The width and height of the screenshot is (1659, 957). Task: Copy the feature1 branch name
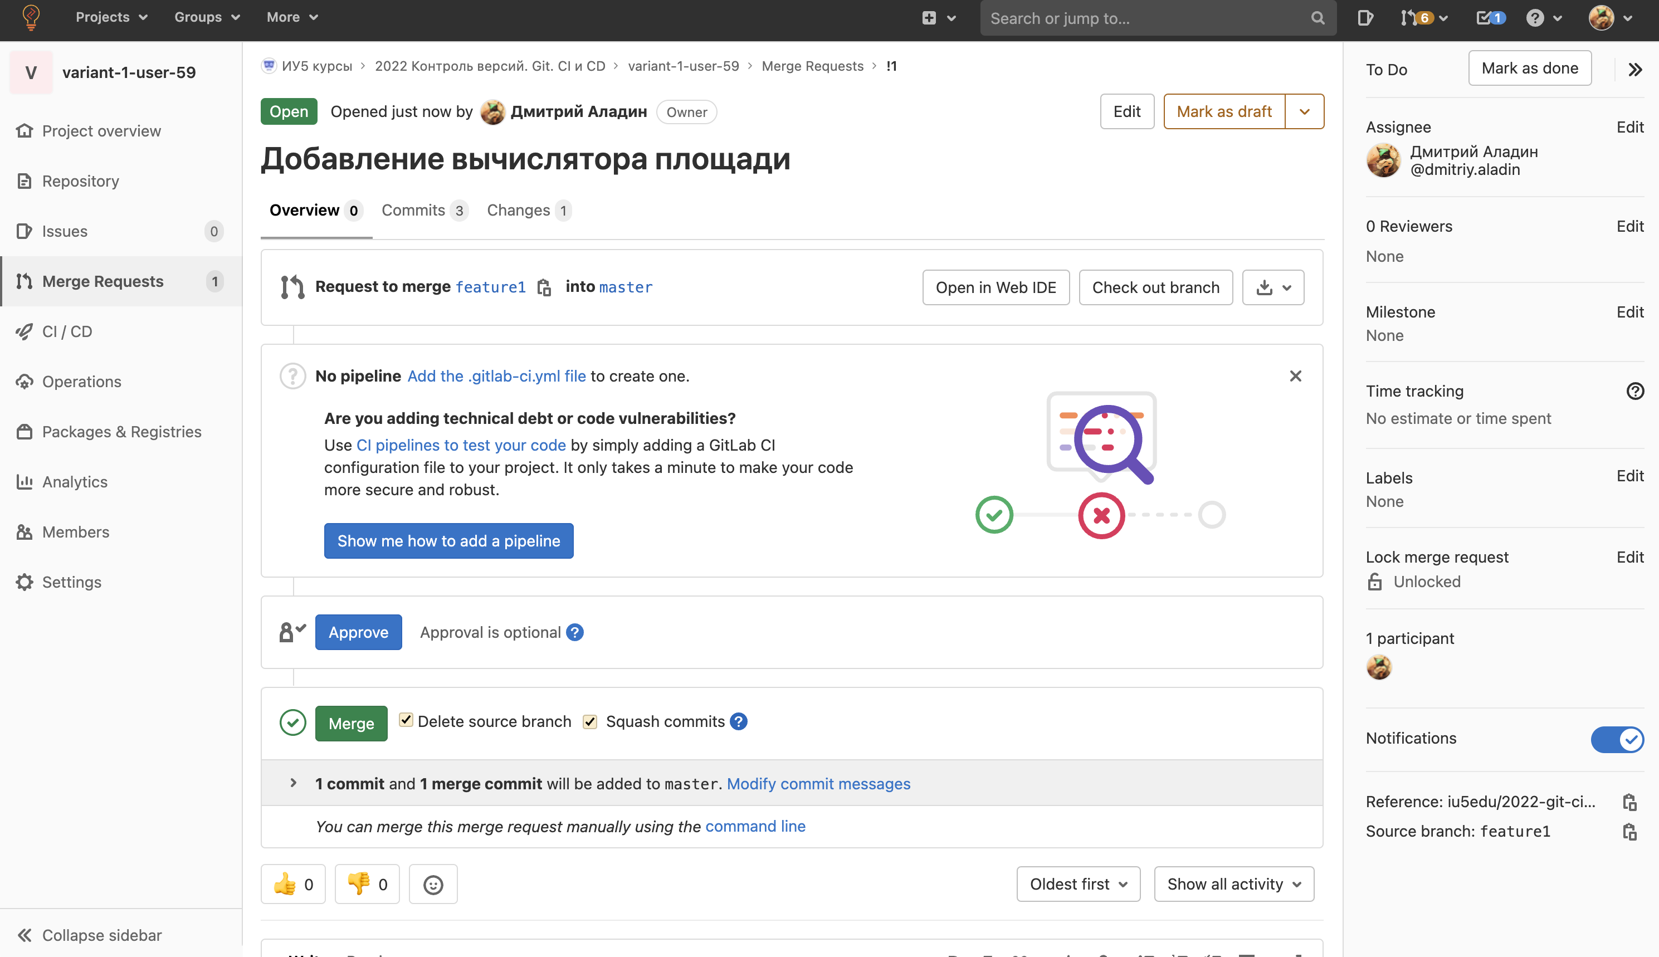(544, 287)
